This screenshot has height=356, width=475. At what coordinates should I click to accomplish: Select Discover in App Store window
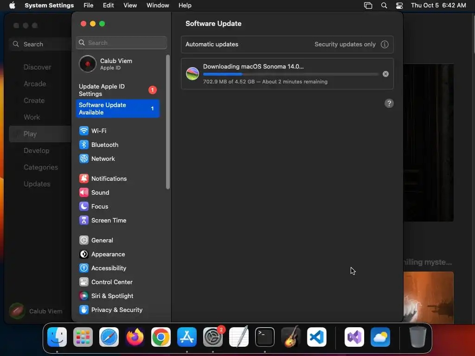pyautogui.click(x=37, y=67)
